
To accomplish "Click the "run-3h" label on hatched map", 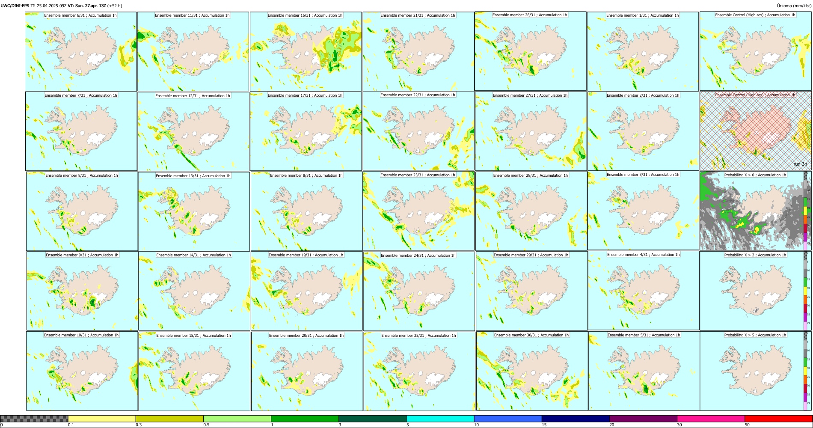I will [800, 164].
